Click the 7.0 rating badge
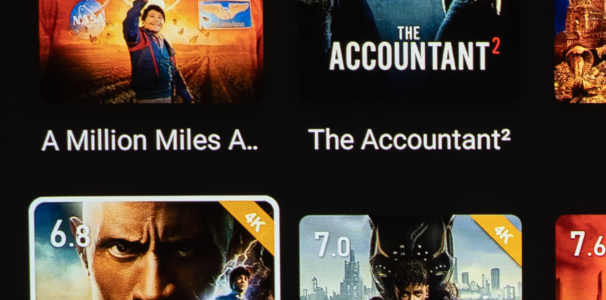The height and width of the screenshot is (300, 606). (x=332, y=245)
